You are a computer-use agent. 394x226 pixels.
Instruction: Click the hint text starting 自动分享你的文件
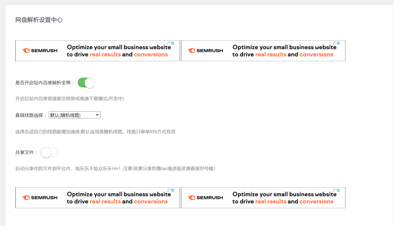pos(115,169)
